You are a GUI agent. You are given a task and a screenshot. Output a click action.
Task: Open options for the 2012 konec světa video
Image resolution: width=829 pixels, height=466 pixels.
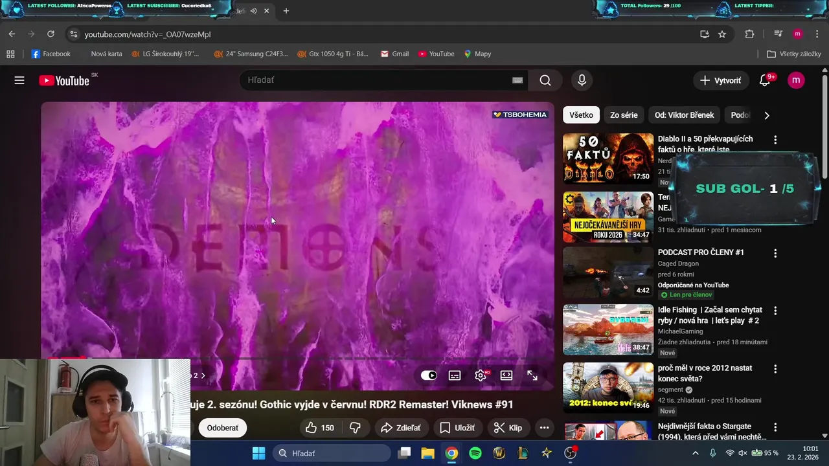(x=775, y=369)
